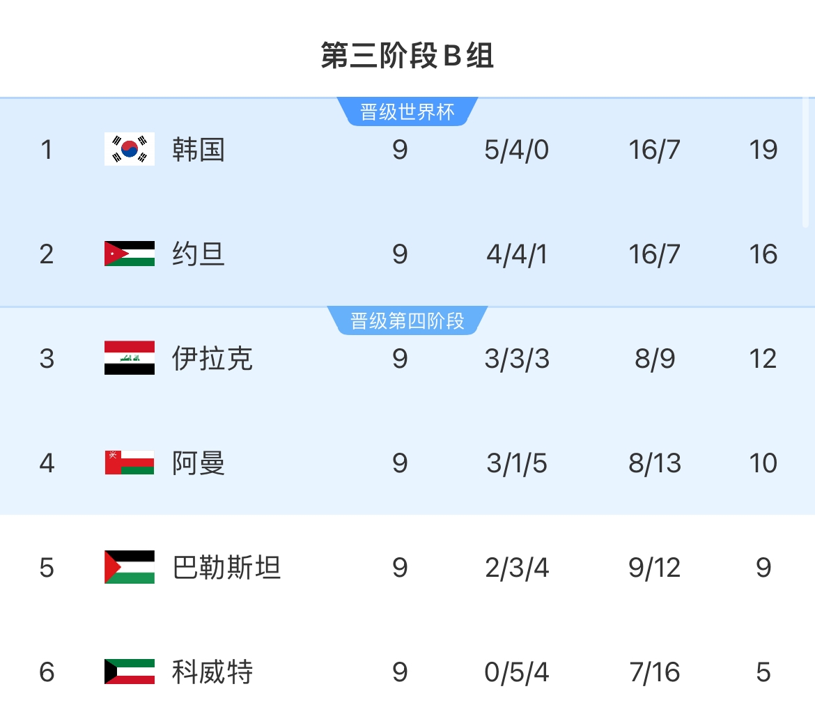Click the 第三阶段B组 group title
Screen dimensions: 815x721
point(407,56)
